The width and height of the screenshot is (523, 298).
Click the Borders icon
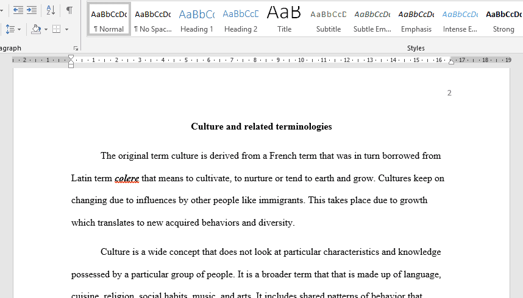[x=56, y=29]
